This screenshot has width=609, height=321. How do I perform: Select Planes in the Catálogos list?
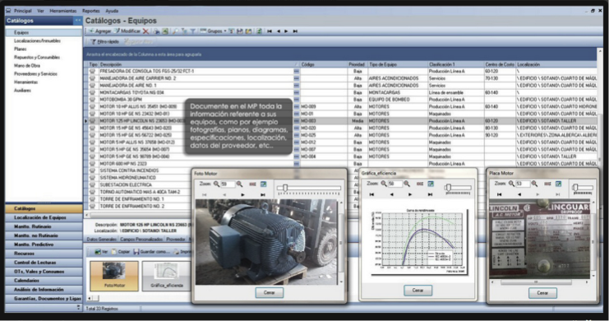click(21, 49)
